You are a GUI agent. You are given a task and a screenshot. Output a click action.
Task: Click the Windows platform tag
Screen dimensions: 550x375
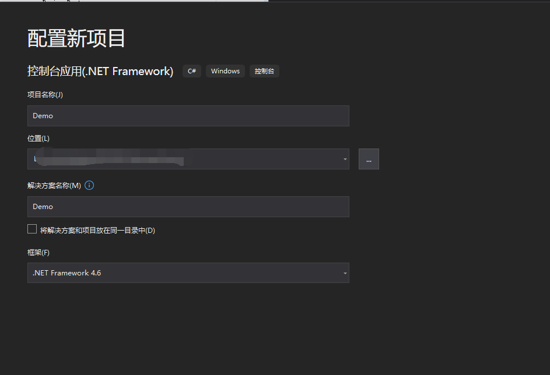click(x=225, y=71)
